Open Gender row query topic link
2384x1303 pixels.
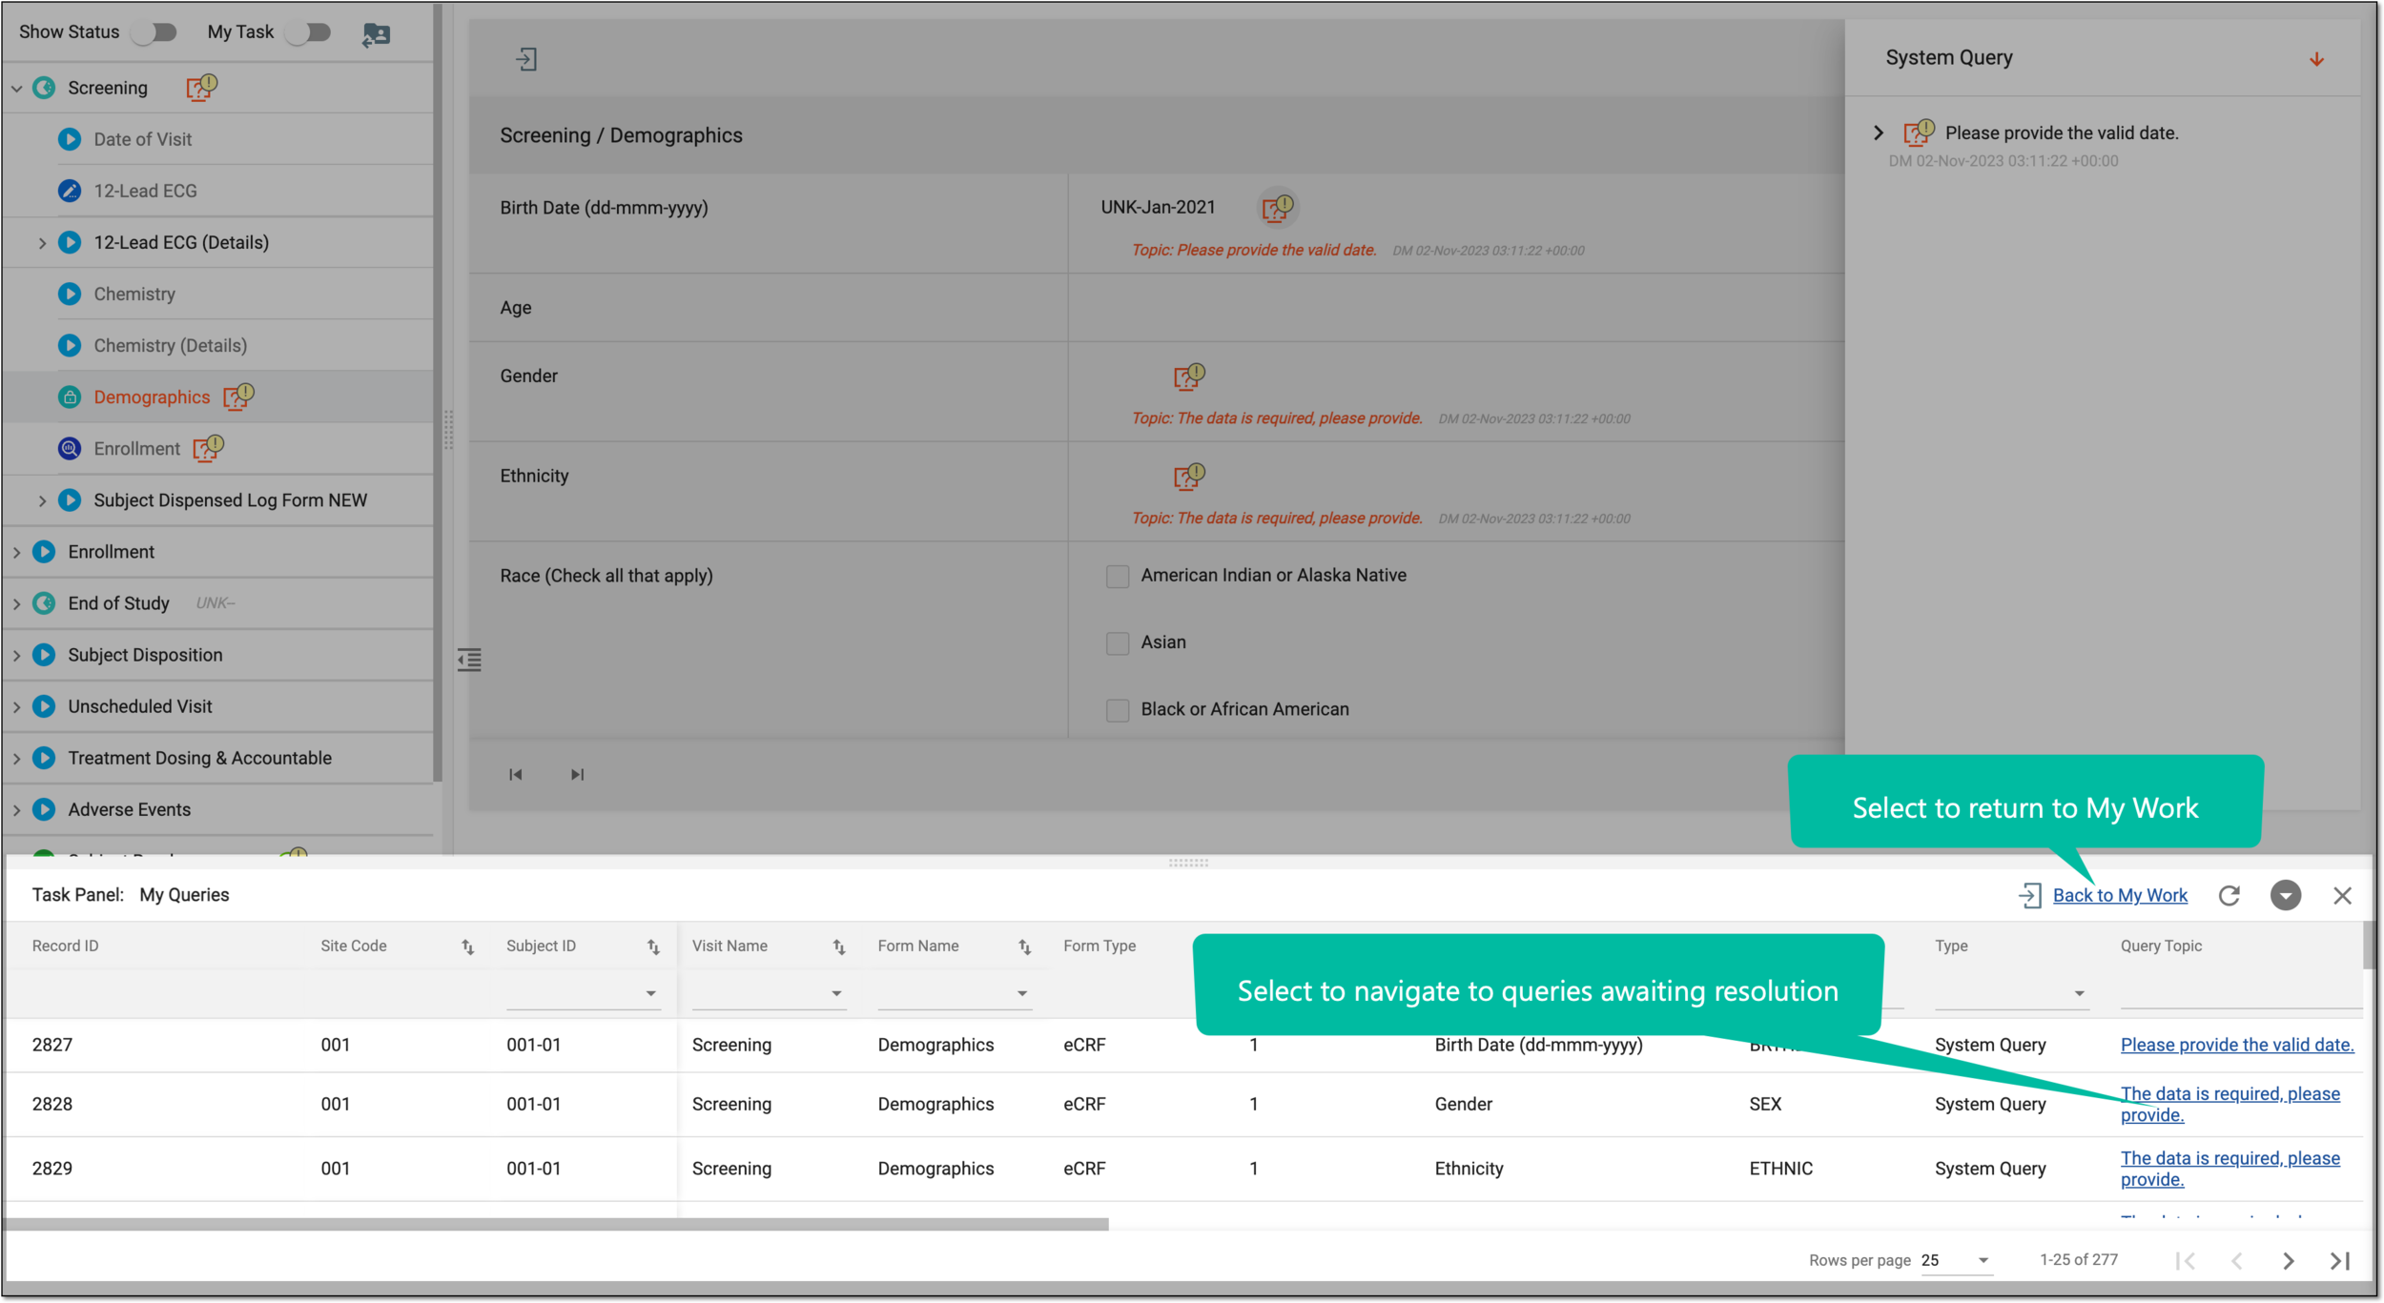[2230, 1104]
